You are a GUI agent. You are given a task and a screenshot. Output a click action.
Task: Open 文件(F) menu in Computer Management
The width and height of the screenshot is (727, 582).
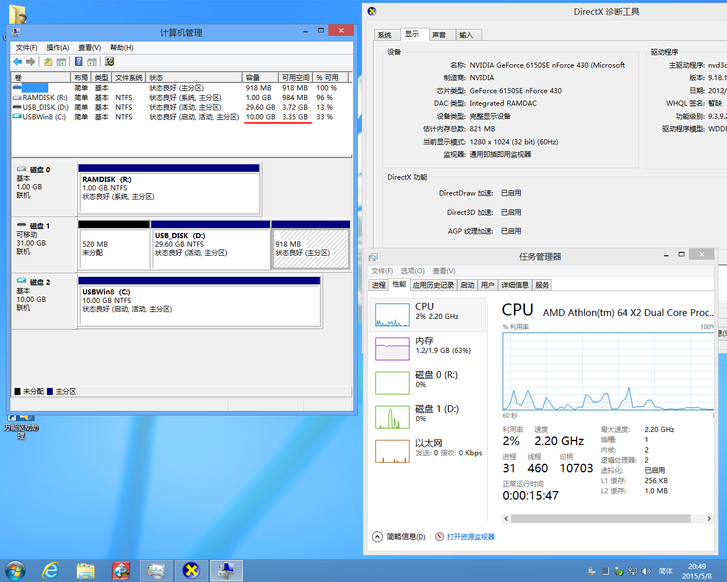(x=27, y=48)
